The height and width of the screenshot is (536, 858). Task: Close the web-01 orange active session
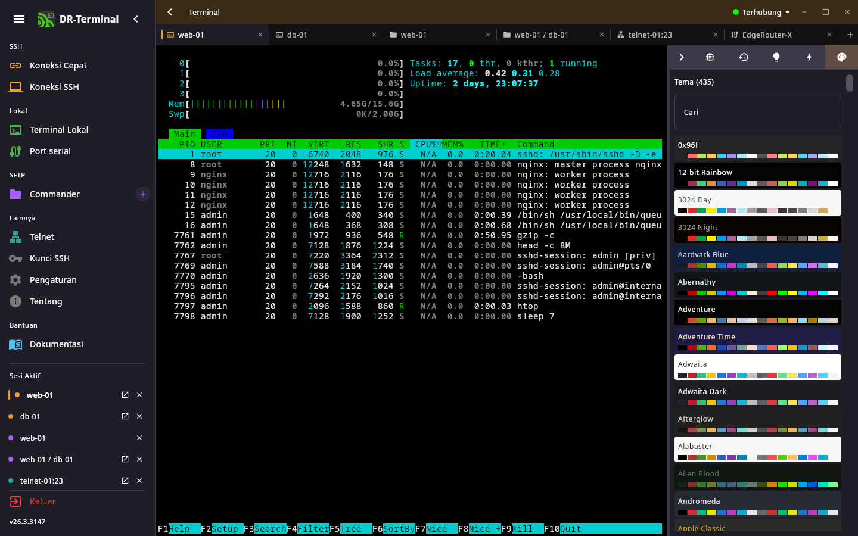point(139,395)
